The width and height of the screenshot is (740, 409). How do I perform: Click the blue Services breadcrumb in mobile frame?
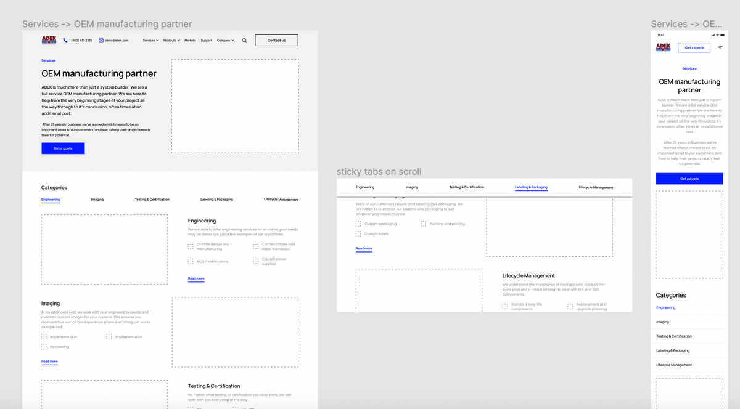(689, 68)
